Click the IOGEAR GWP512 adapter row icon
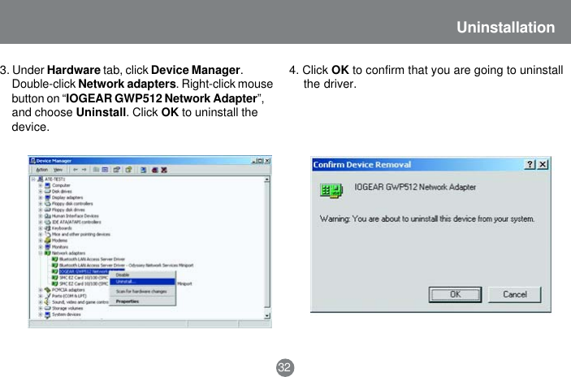This screenshot has width=571, height=377. click(54, 271)
